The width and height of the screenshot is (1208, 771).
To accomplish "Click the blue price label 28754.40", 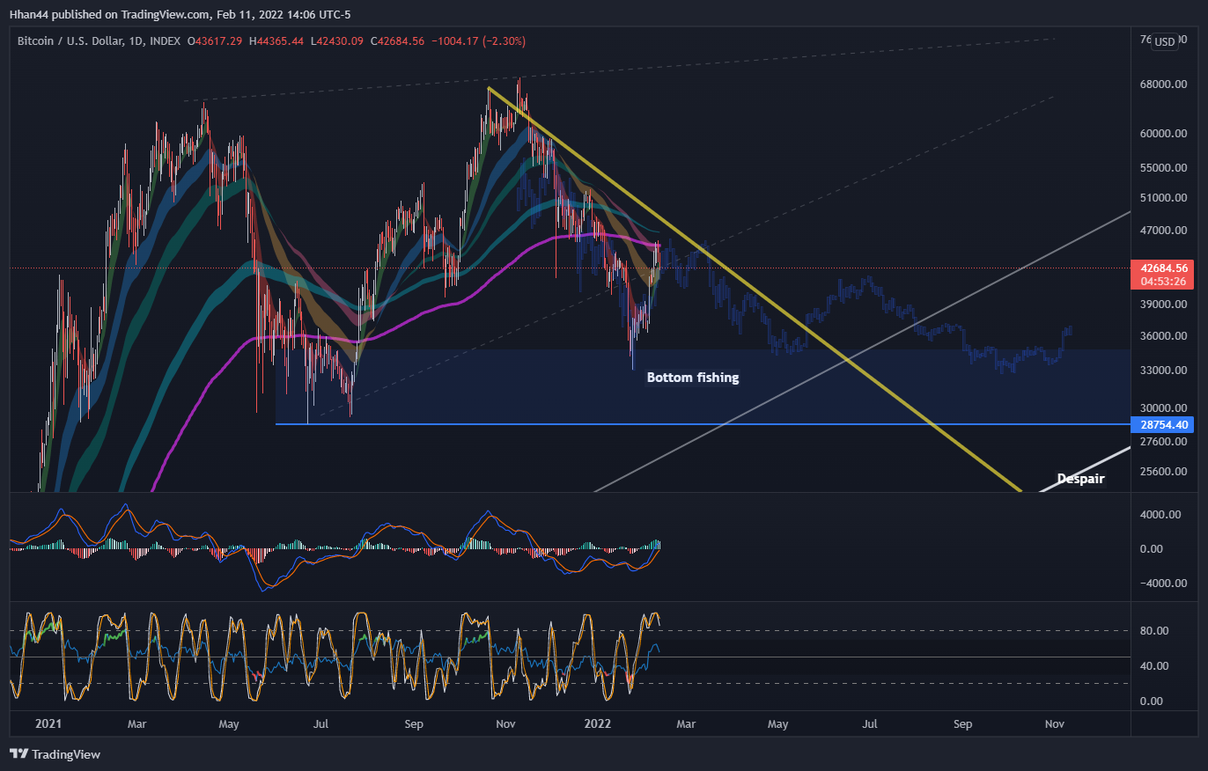I will tap(1164, 424).
